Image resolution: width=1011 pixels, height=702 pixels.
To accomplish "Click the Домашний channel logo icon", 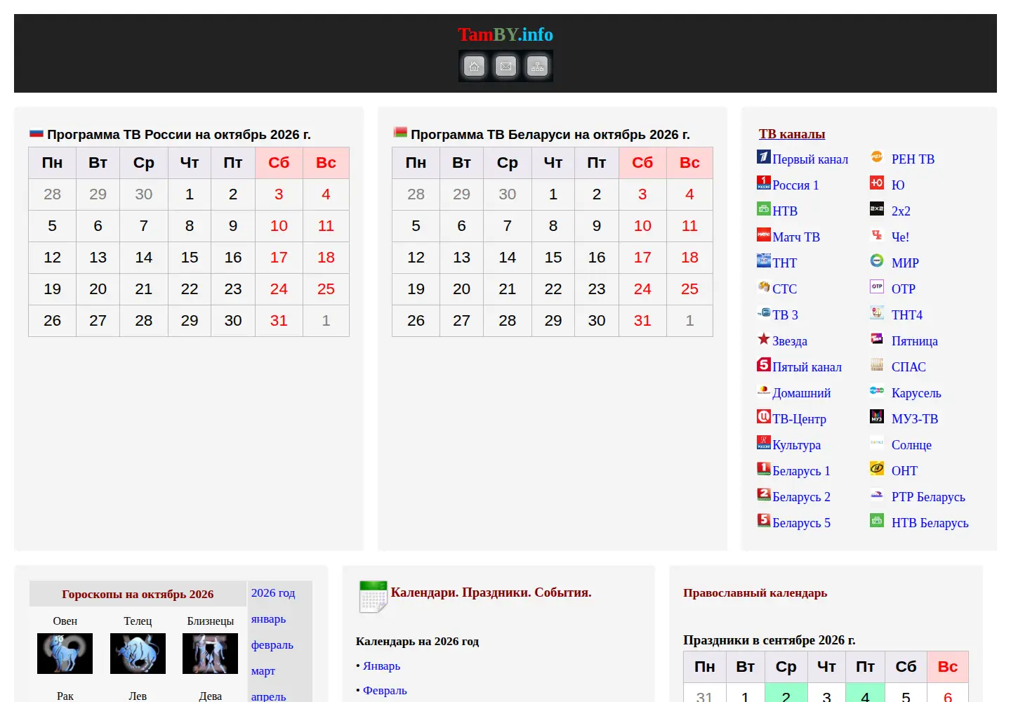I will pyautogui.click(x=764, y=390).
